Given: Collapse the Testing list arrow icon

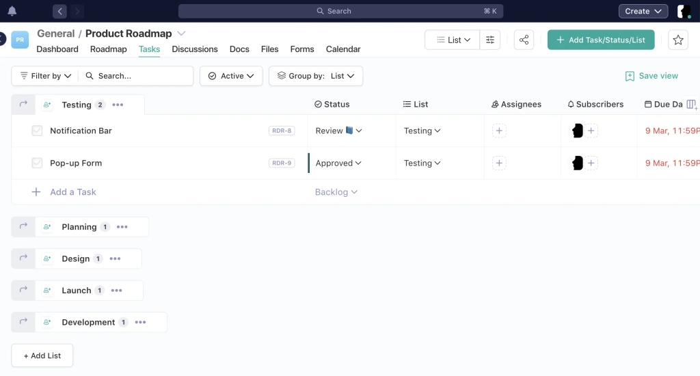Looking at the screenshot, I should click(23, 105).
